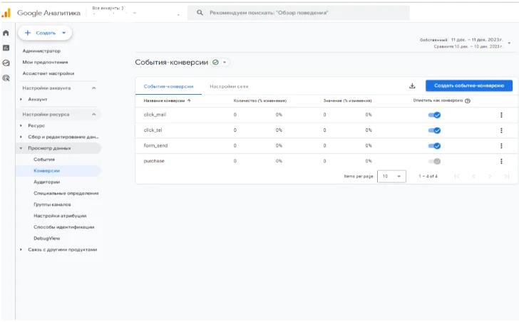The height and width of the screenshot is (322, 519).
Task: Open Ассистент настройки in the sidebar
Action: pyautogui.click(x=48, y=73)
